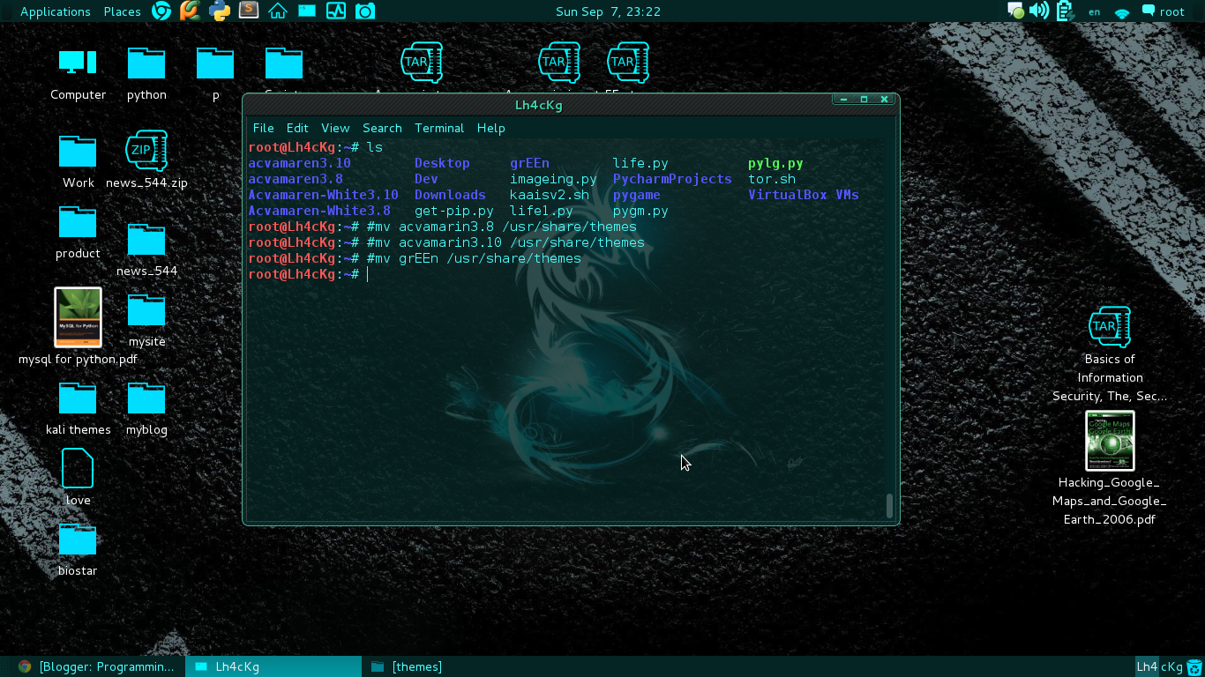The image size is (1205, 677).
Task: Open terminal File menu
Action: 263,128
